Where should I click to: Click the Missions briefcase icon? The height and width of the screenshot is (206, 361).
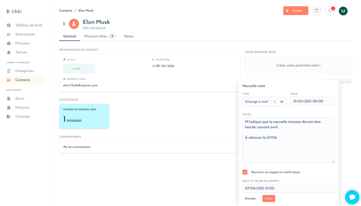click(9, 43)
